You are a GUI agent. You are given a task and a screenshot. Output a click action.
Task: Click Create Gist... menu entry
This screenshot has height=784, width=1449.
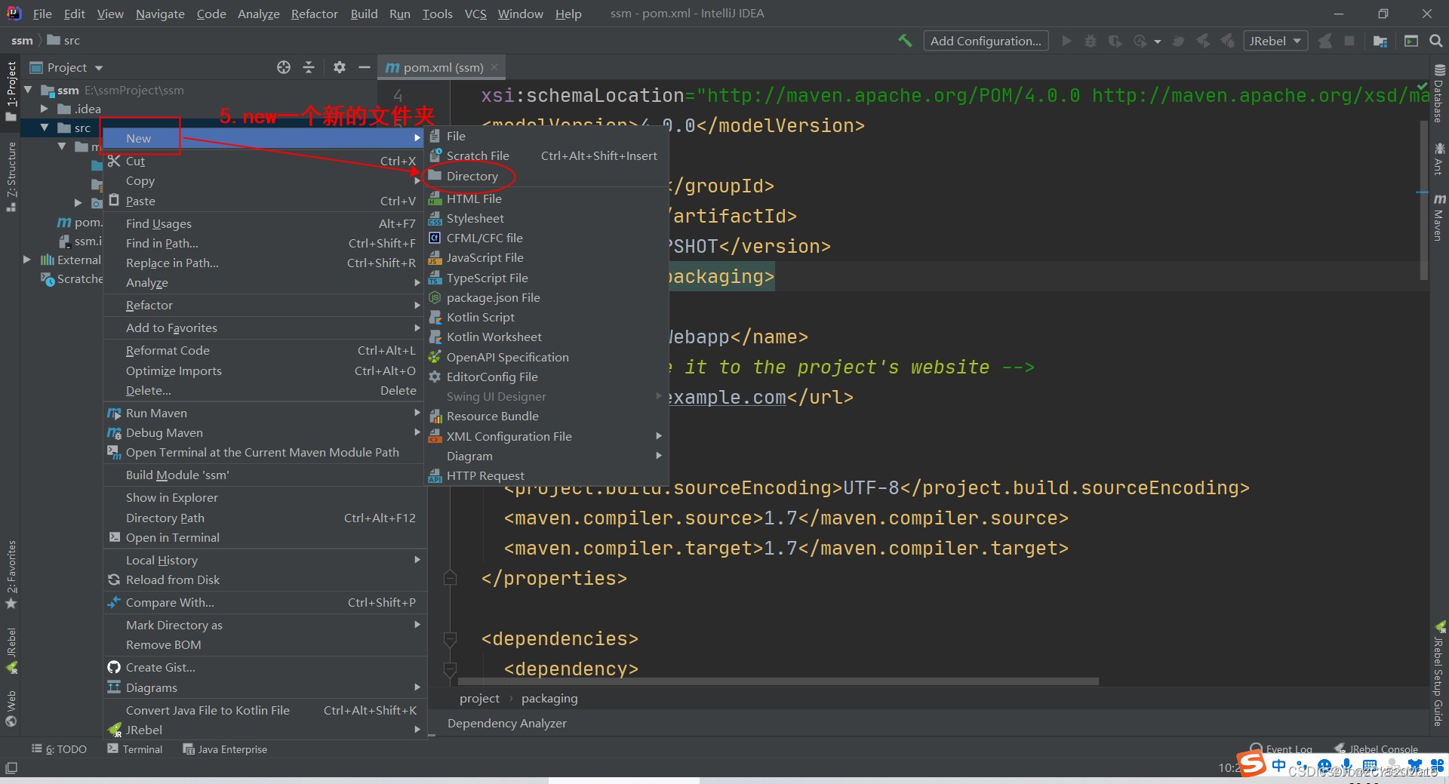coord(264,667)
